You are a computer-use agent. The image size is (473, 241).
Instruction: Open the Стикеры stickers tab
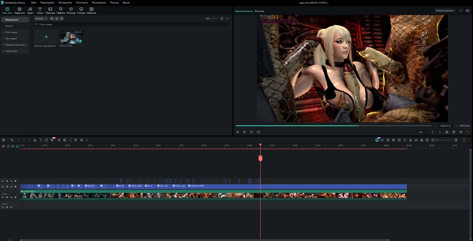point(81,10)
